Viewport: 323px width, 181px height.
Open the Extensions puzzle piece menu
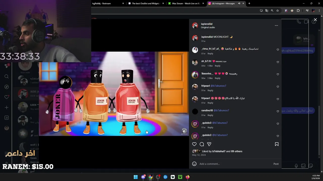click(298, 11)
